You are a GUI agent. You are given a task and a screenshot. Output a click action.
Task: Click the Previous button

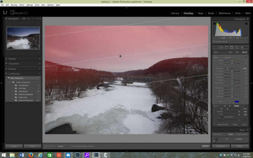click(221, 146)
